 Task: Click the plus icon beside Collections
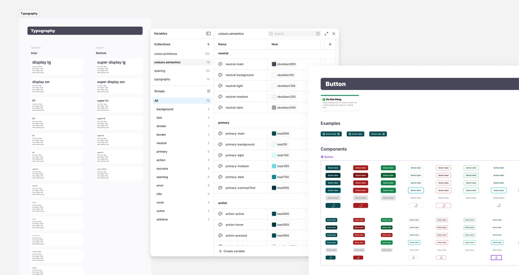tap(208, 44)
